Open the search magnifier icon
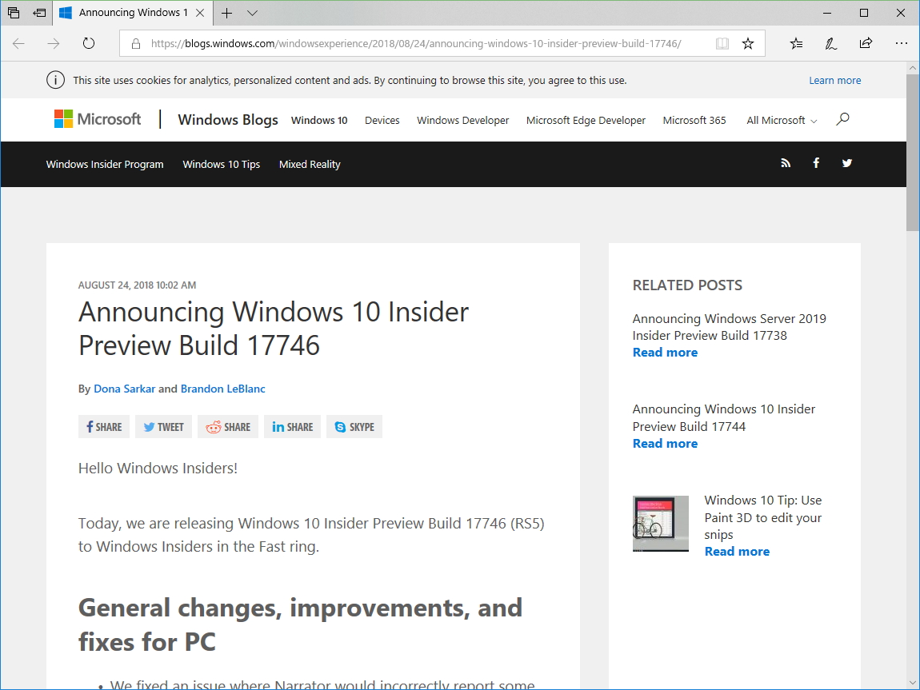Screen dimensions: 920x690 click(x=842, y=118)
